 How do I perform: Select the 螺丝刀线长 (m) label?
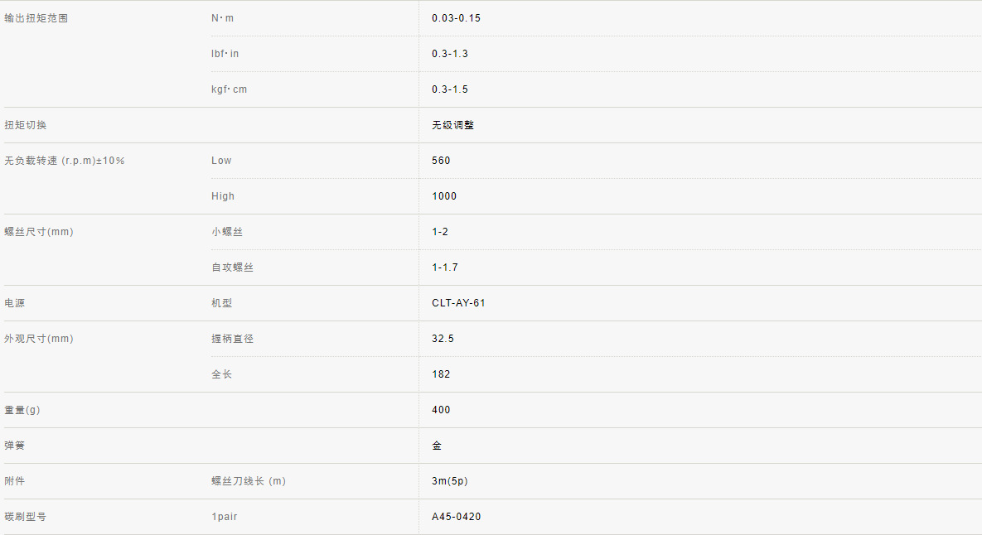tap(249, 481)
